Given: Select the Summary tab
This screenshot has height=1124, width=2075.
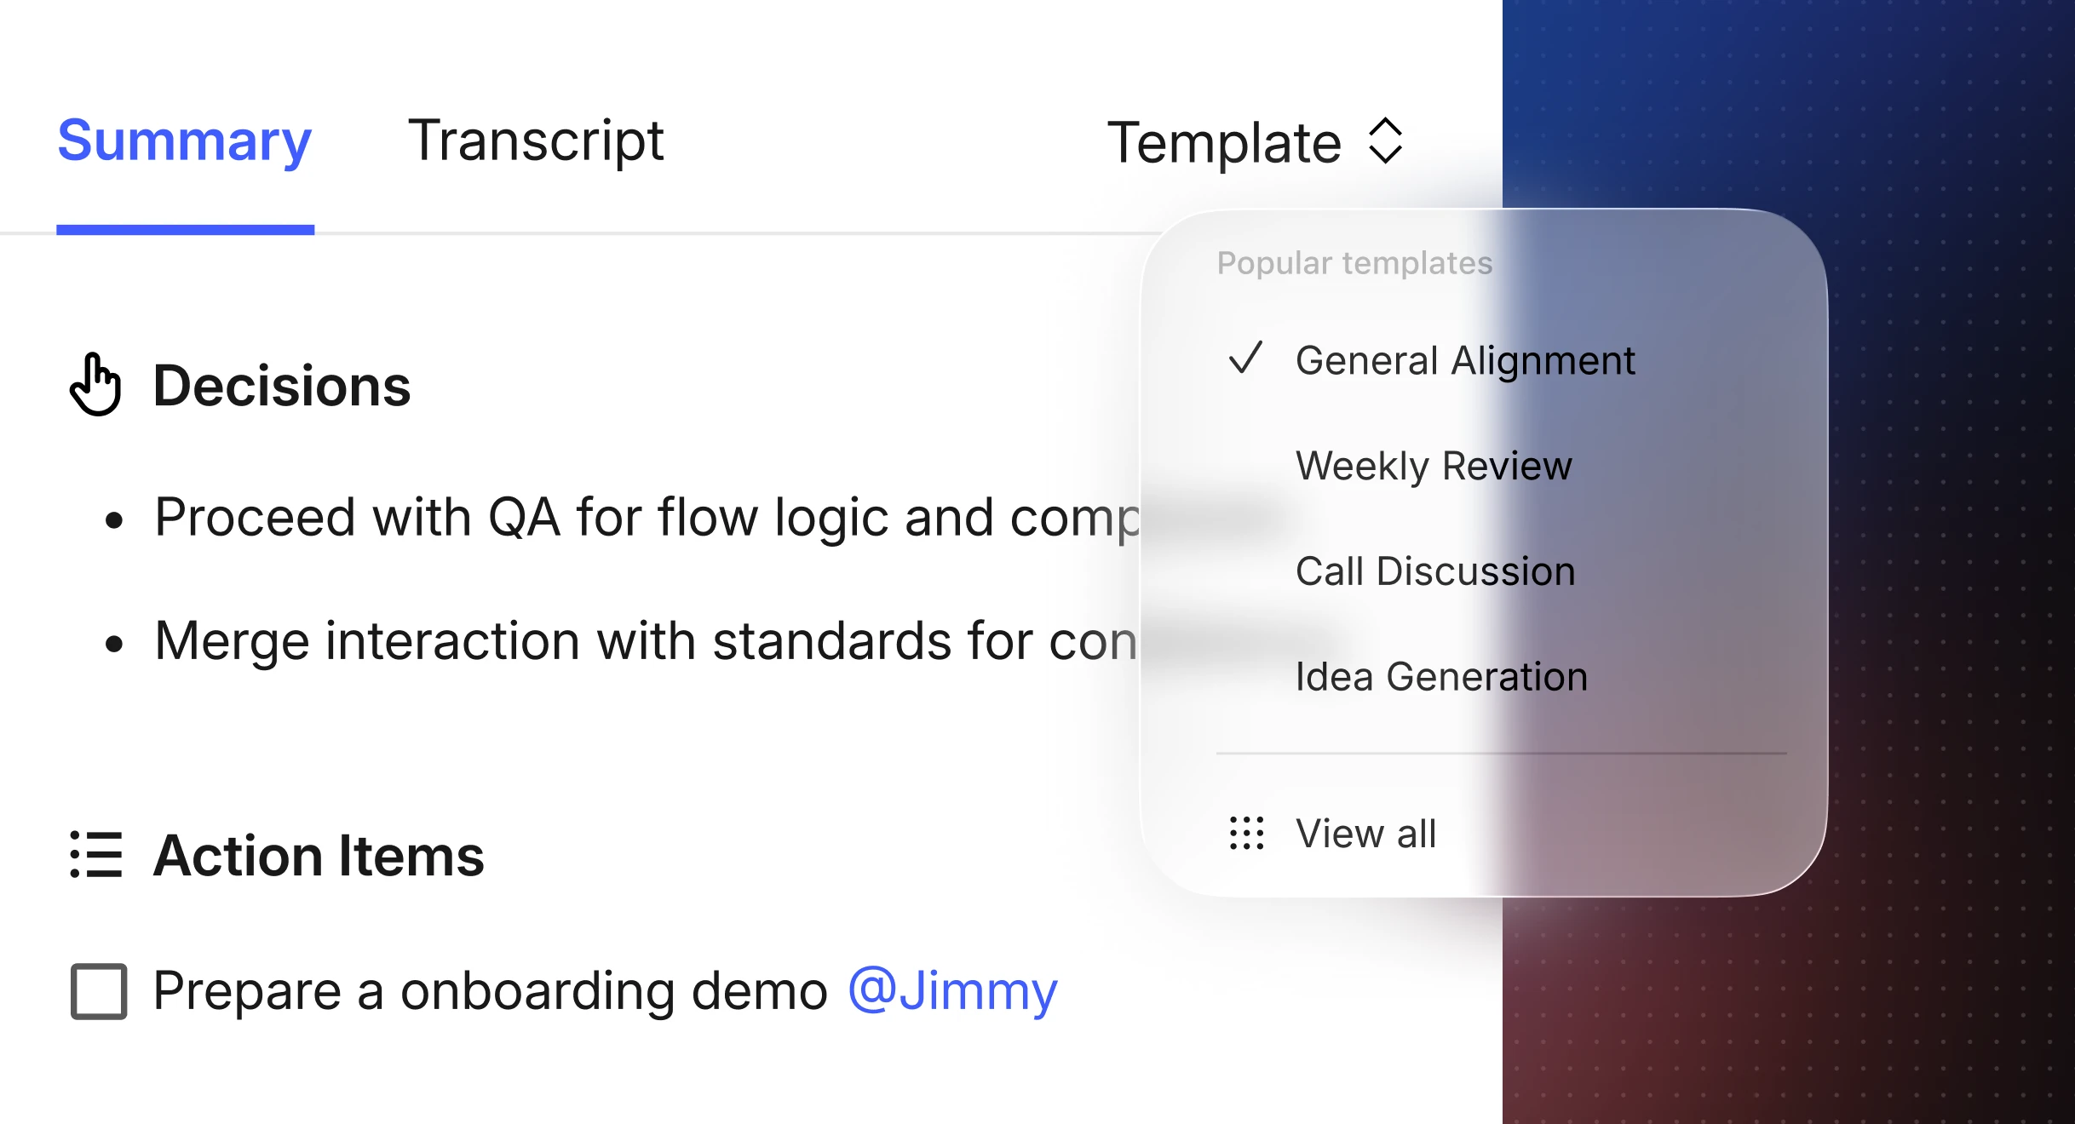Looking at the screenshot, I should pyautogui.click(x=184, y=140).
